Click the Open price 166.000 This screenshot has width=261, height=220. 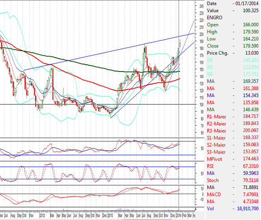(250, 25)
